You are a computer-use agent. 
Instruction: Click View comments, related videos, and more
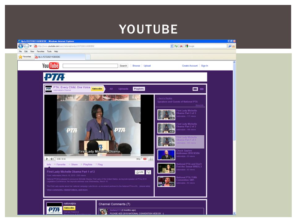(67, 190)
